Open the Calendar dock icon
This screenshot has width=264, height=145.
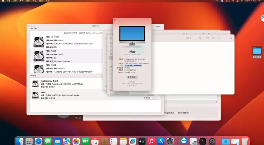[95, 141]
